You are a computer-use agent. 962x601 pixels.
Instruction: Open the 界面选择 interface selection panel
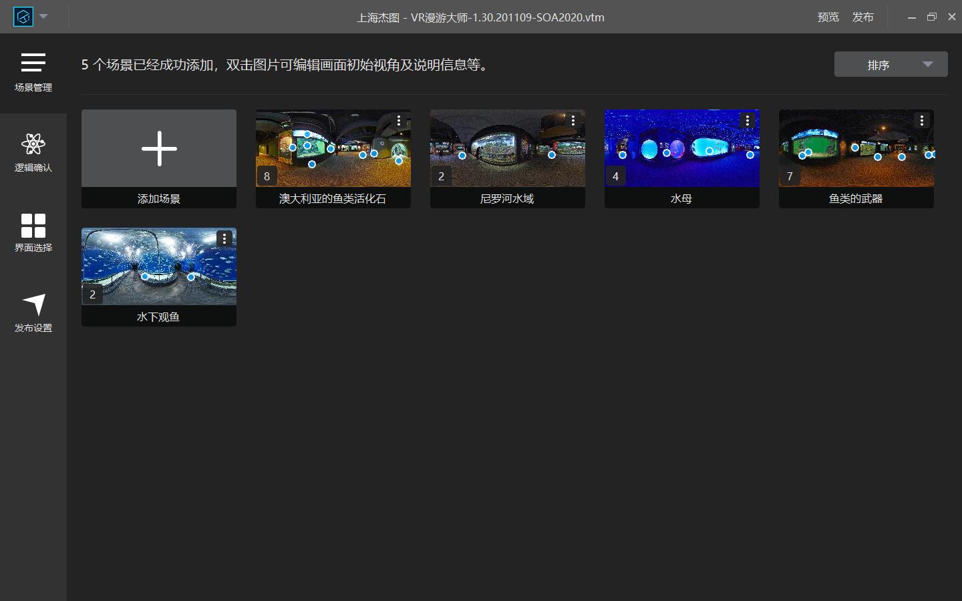[x=33, y=232]
